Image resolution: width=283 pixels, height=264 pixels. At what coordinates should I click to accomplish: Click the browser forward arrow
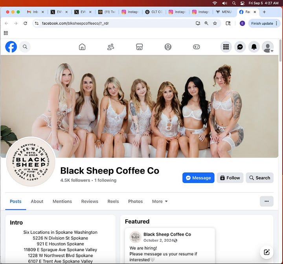click(x=16, y=23)
